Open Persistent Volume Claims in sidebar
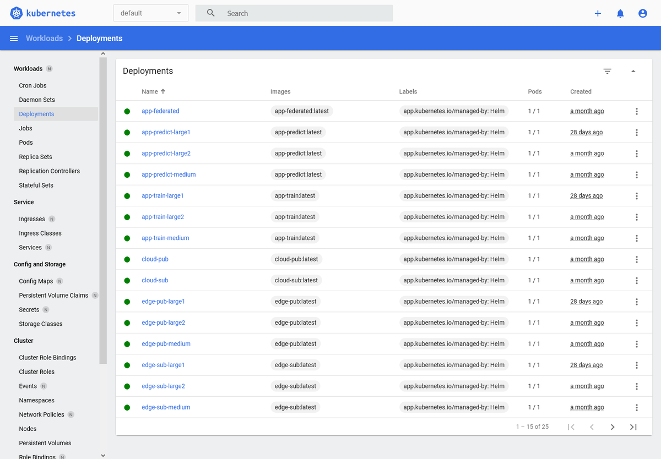 click(53, 296)
